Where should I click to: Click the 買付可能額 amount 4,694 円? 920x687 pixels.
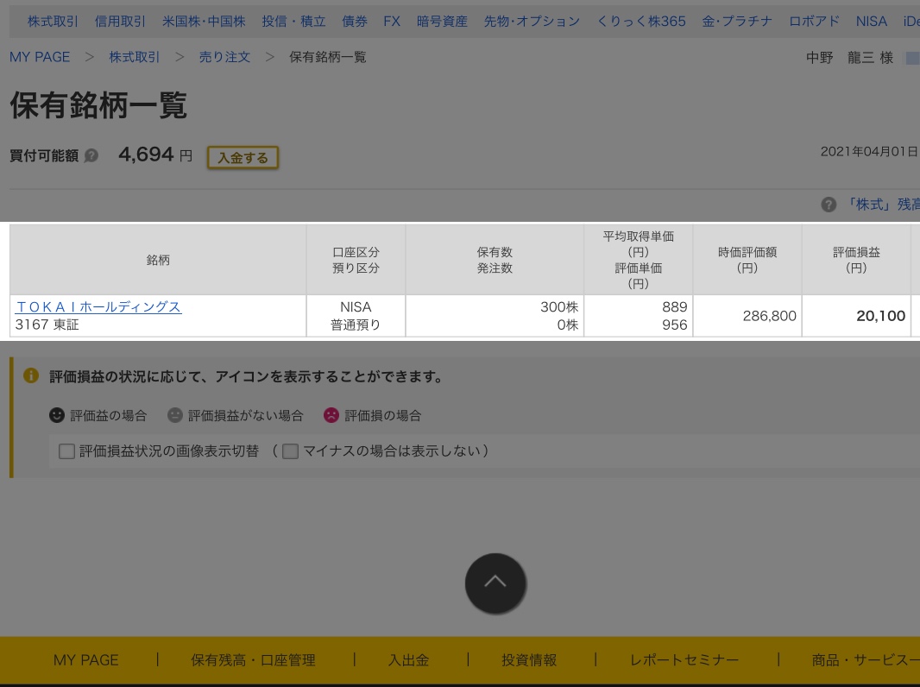pyautogui.click(x=154, y=154)
